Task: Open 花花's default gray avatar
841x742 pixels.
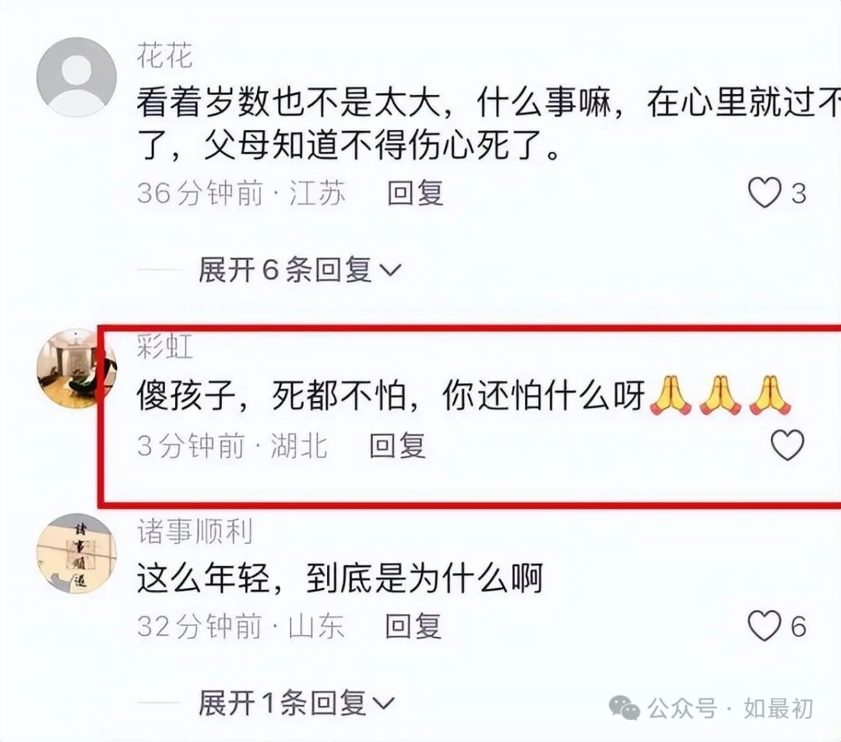Action: (76, 77)
